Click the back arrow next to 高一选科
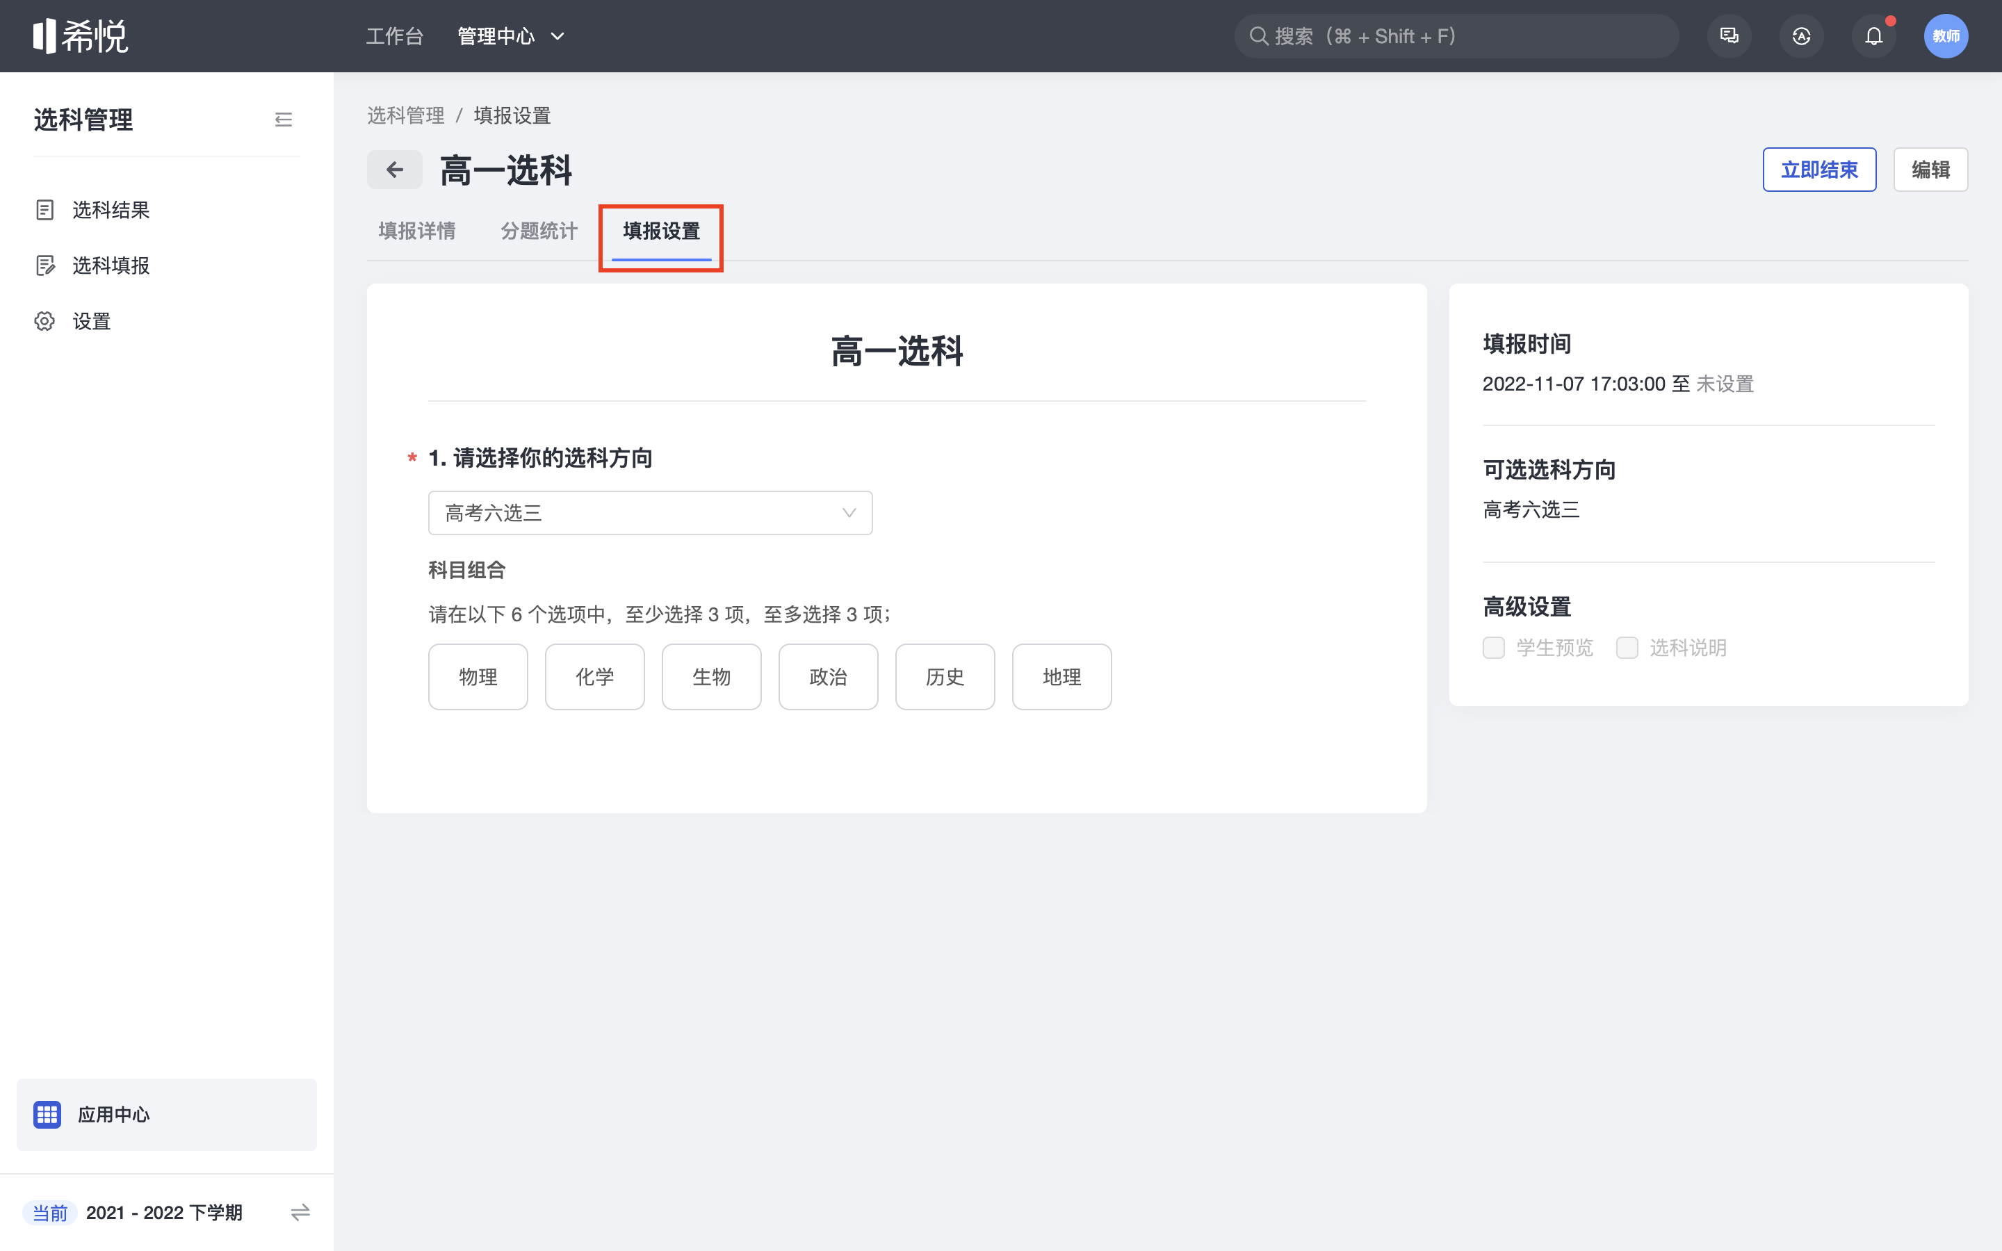Viewport: 2002px width, 1251px height. click(395, 170)
